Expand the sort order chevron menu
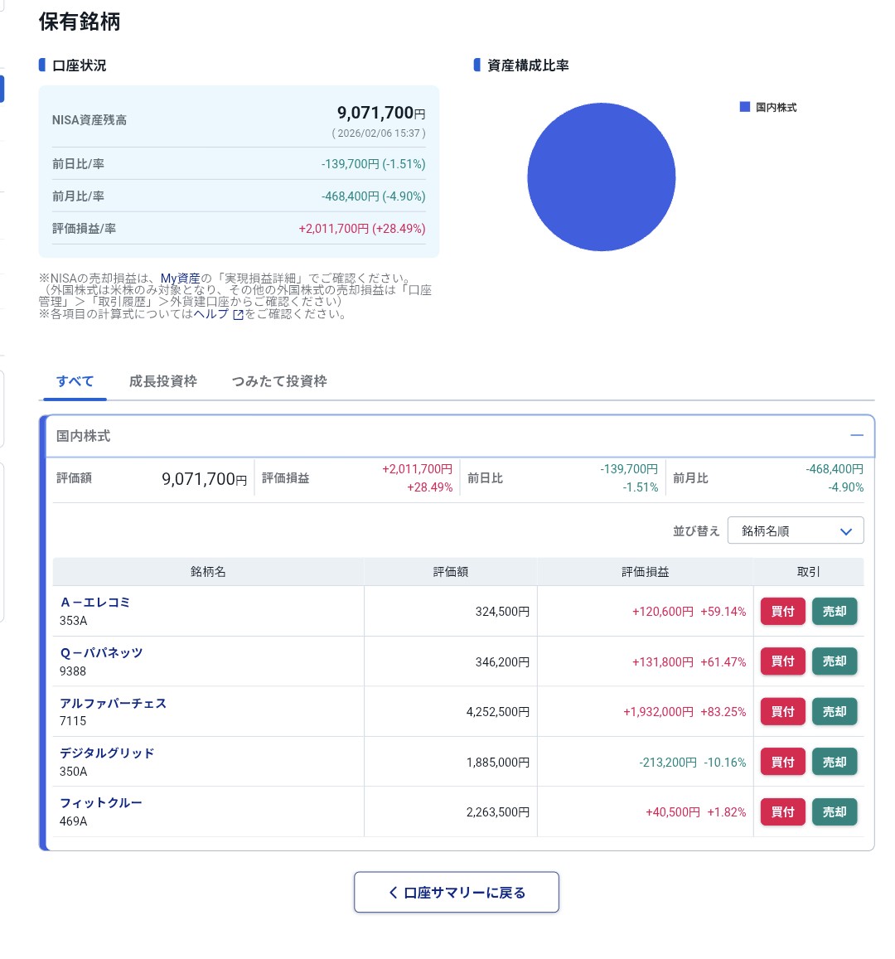This screenshot has height=959, width=895. 845,530
